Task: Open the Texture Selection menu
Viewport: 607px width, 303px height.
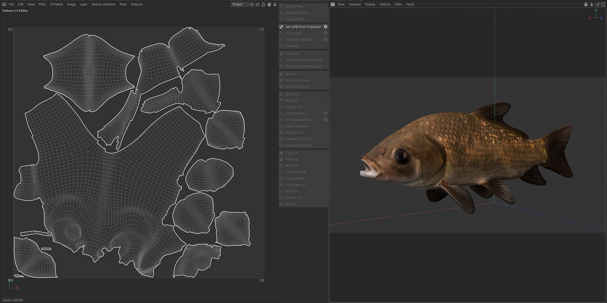Action: 103,4
